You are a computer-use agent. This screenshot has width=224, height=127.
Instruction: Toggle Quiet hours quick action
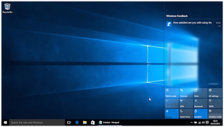click(x=186, y=114)
